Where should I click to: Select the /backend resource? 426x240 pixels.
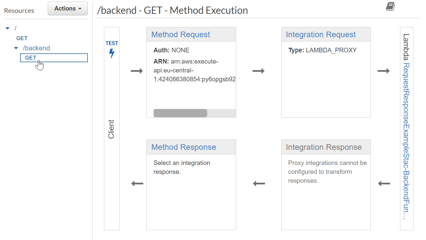coord(36,48)
